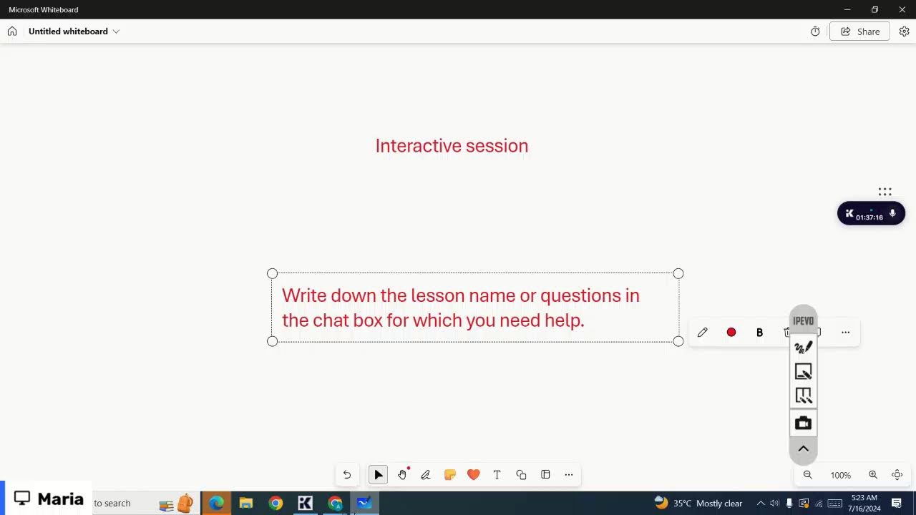Open the red text color picker

pos(731,332)
